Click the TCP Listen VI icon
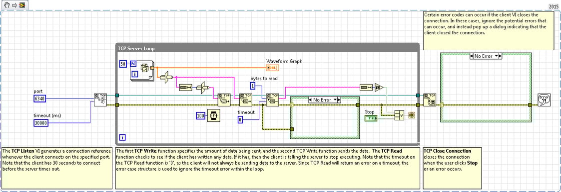This screenshot has height=192, width=561. [x=100, y=100]
